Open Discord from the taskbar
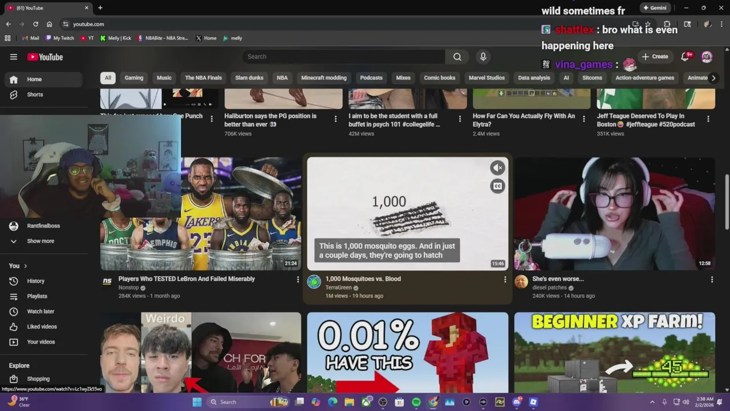Screen dimensions: 730x411 [517, 402]
